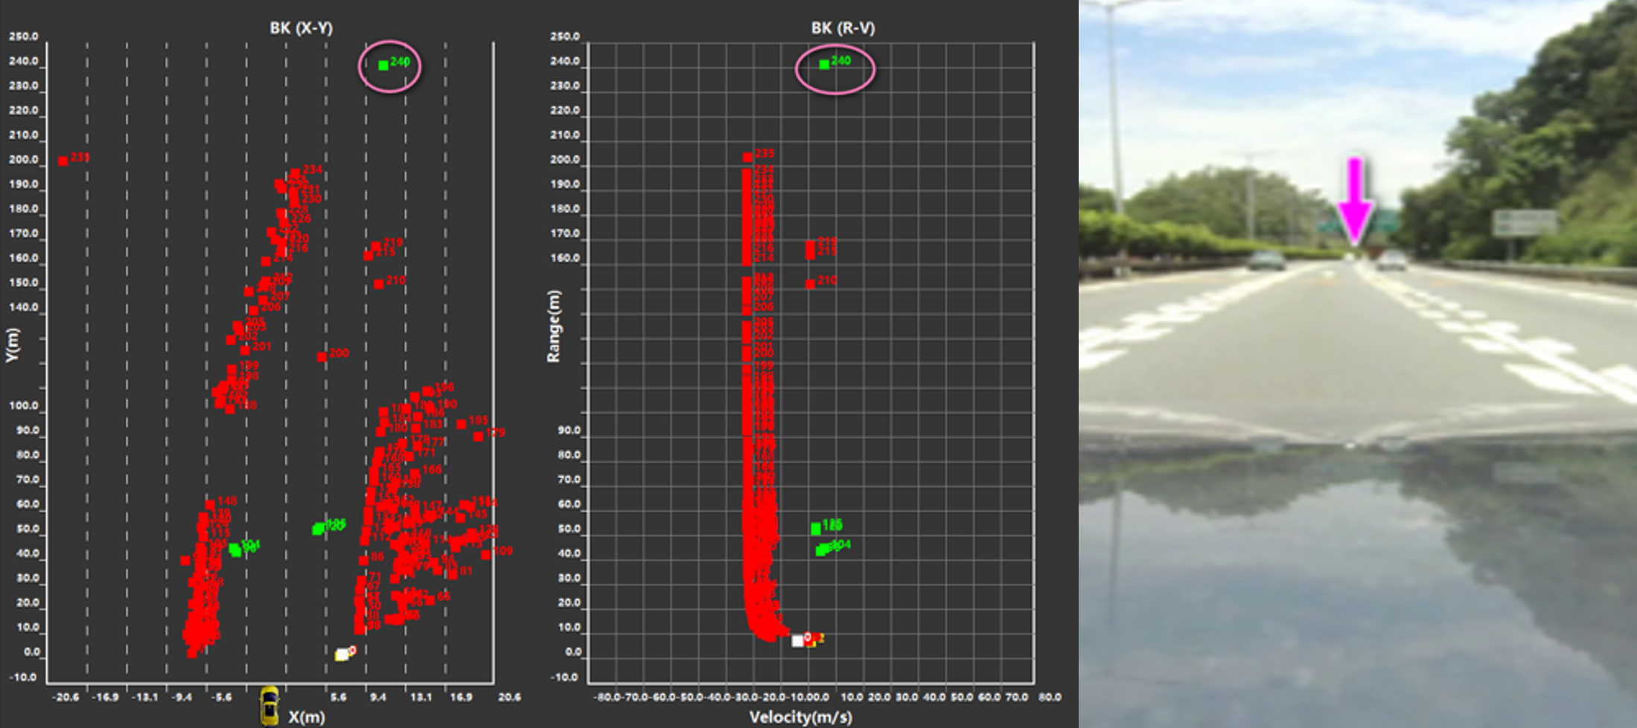Viewport: 1637px width, 728px height.
Task: Select red point 148 in X-Y plot
Action: click(x=210, y=505)
